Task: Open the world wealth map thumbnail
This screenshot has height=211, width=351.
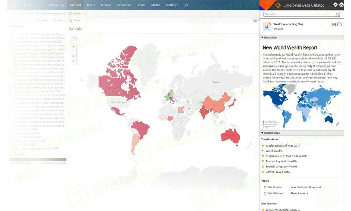Action: pos(302,106)
